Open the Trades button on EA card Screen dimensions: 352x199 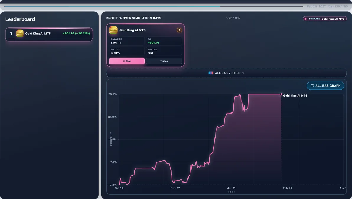164,61
